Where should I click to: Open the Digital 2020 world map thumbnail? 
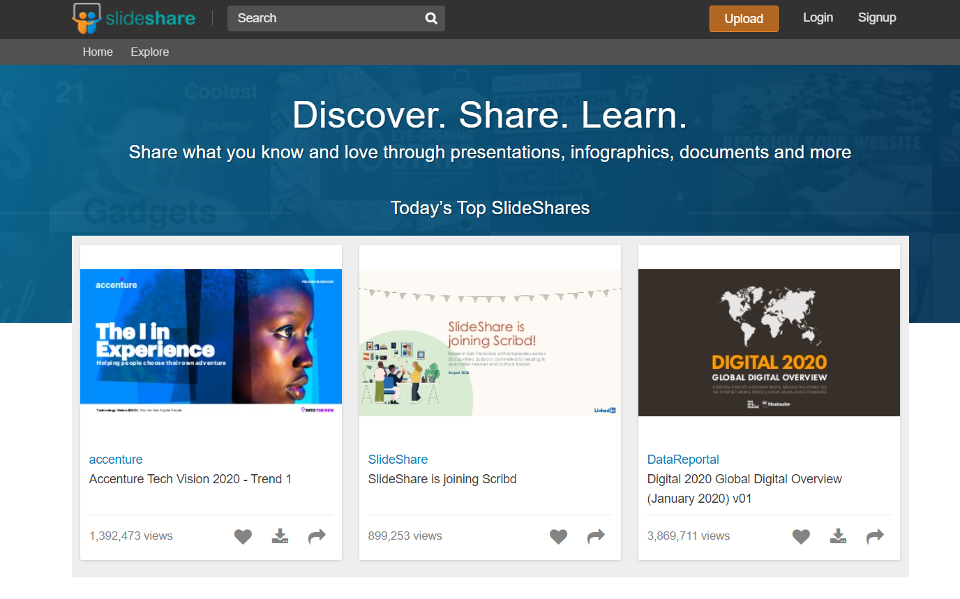click(x=769, y=342)
